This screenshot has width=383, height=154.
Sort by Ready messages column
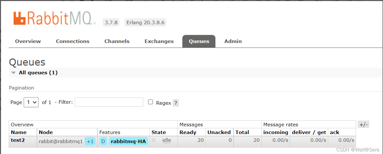pos(188,132)
